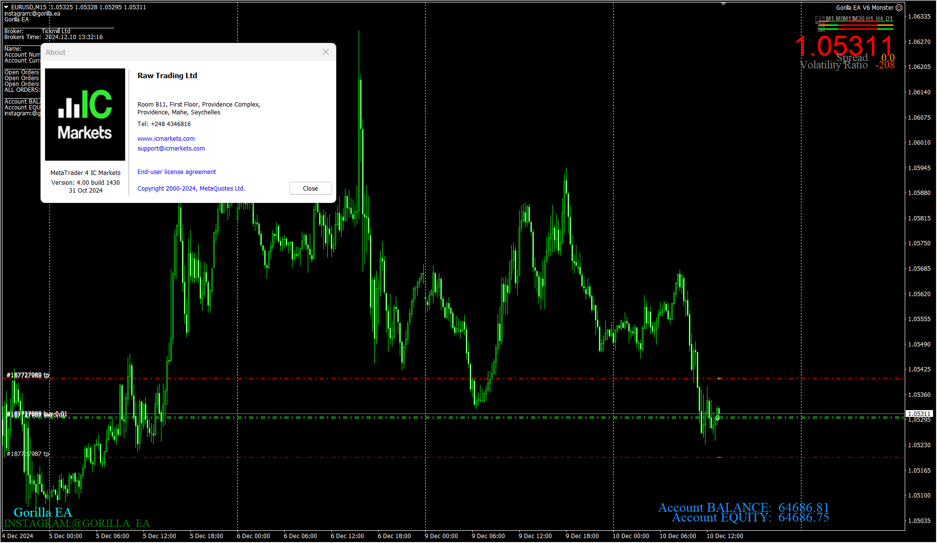Click the support@icmarkets.com email link
937x543 pixels.
click(x=171, y=149)
